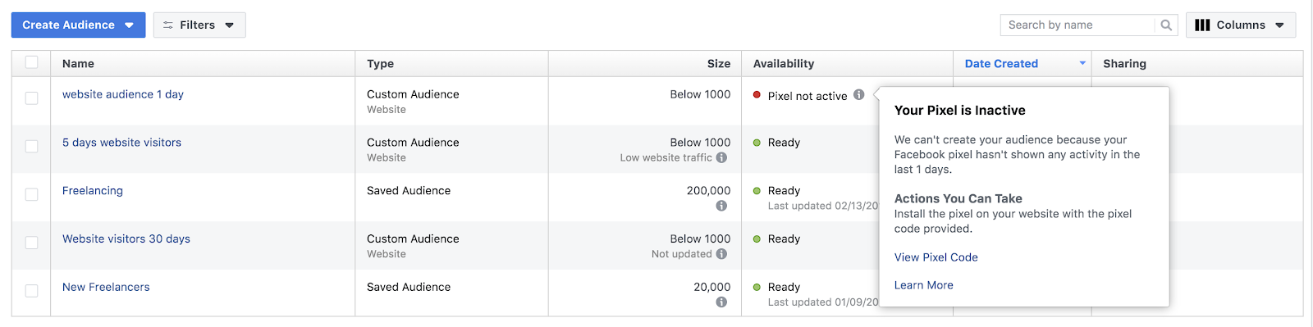Open the Columns dropdown arrow

point(1279,25)
